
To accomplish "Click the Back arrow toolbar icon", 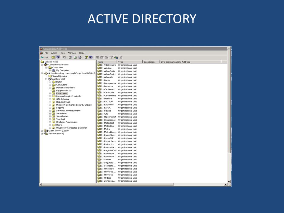I will [42, 57].
